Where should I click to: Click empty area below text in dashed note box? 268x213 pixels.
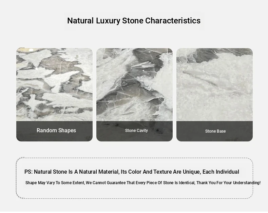click(x=134, y=192)
